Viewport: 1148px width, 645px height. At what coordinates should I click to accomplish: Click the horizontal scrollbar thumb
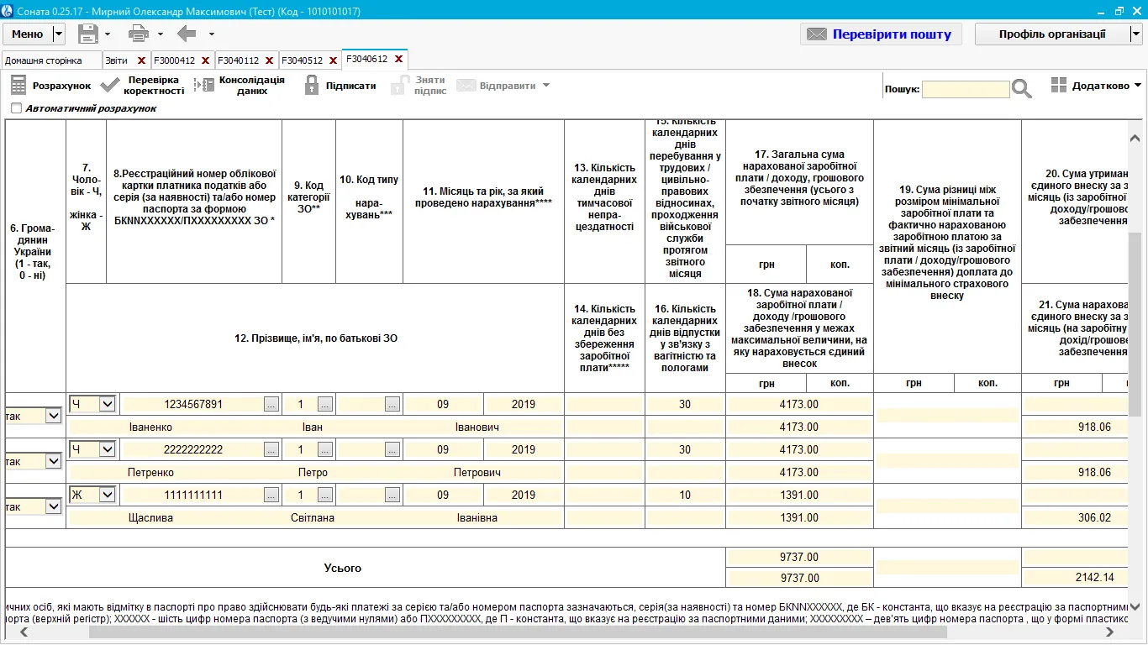click(x=517, y=632)
